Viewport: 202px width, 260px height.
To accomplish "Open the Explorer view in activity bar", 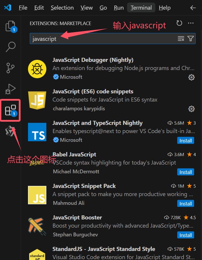I will 10,26.
